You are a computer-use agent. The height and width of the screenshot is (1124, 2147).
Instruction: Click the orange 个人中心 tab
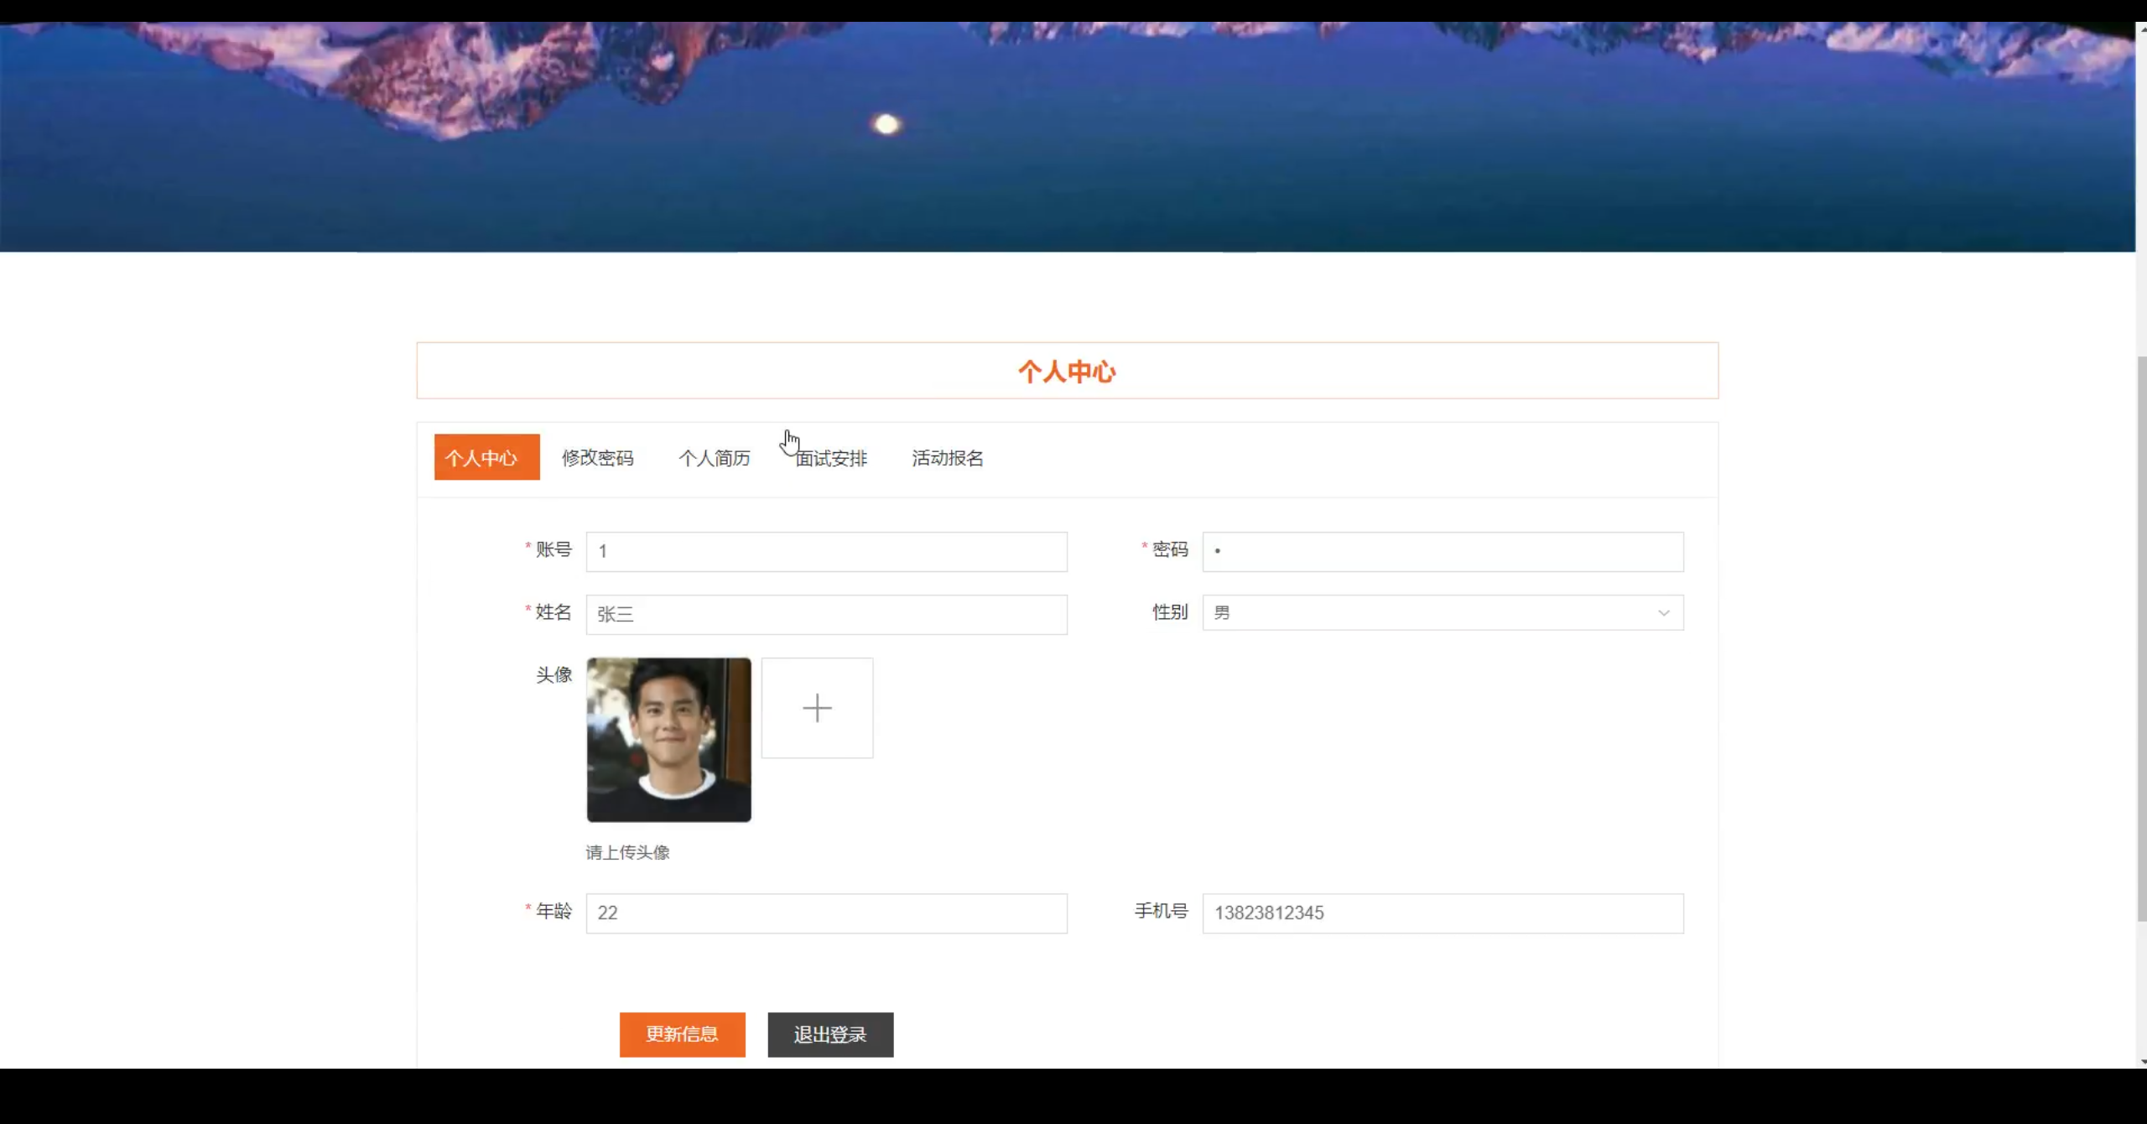point(486,457)
